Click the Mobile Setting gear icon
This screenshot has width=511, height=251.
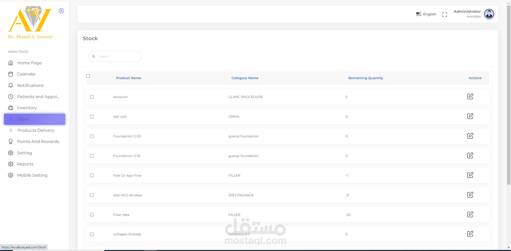coord(11,175)
